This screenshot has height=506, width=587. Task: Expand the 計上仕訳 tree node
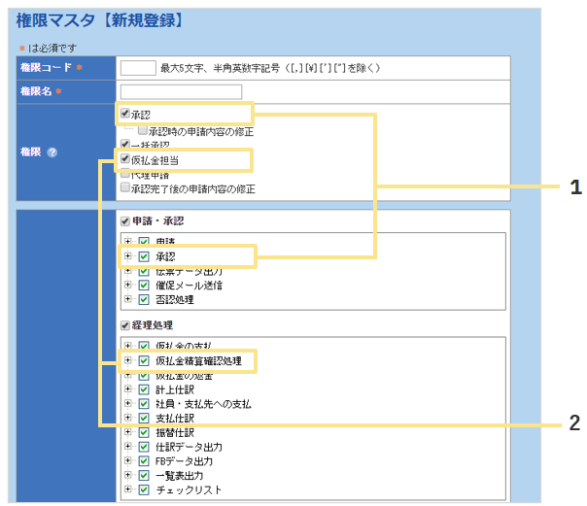(127, 388)
